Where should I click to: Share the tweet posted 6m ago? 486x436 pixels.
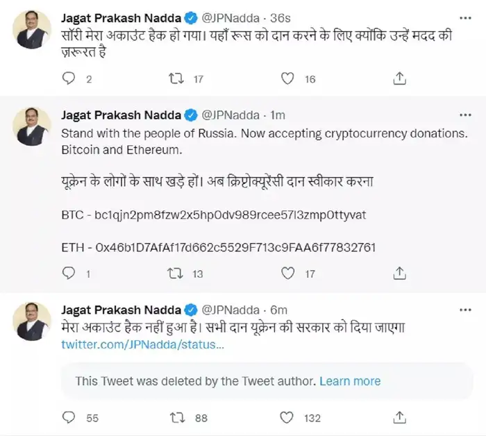[x=399, y=418]
